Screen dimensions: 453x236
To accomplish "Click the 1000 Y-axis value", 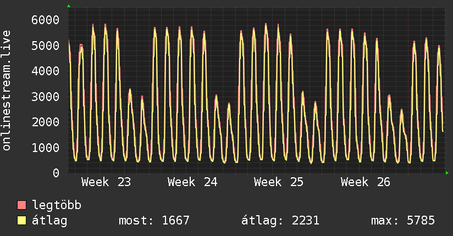I will click(x=46, y=148).
